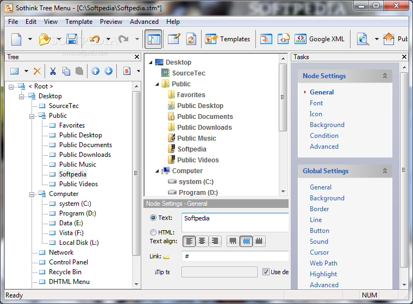Open the Edit menu
This screenshot has width=413, height=304.
[31, 22]
